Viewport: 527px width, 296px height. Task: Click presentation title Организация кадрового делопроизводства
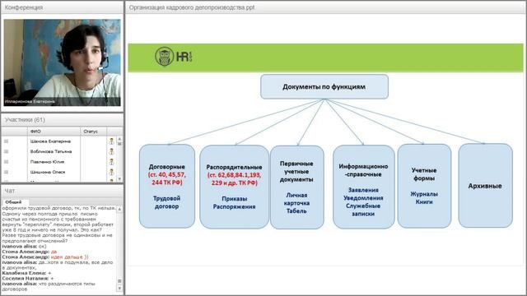tap(192, 7)
